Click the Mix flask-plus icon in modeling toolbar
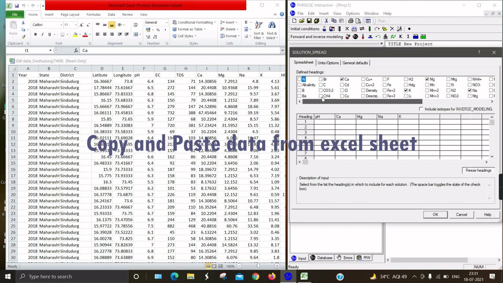The height and width of the screenshot is (283, 503). coord(348,37)
